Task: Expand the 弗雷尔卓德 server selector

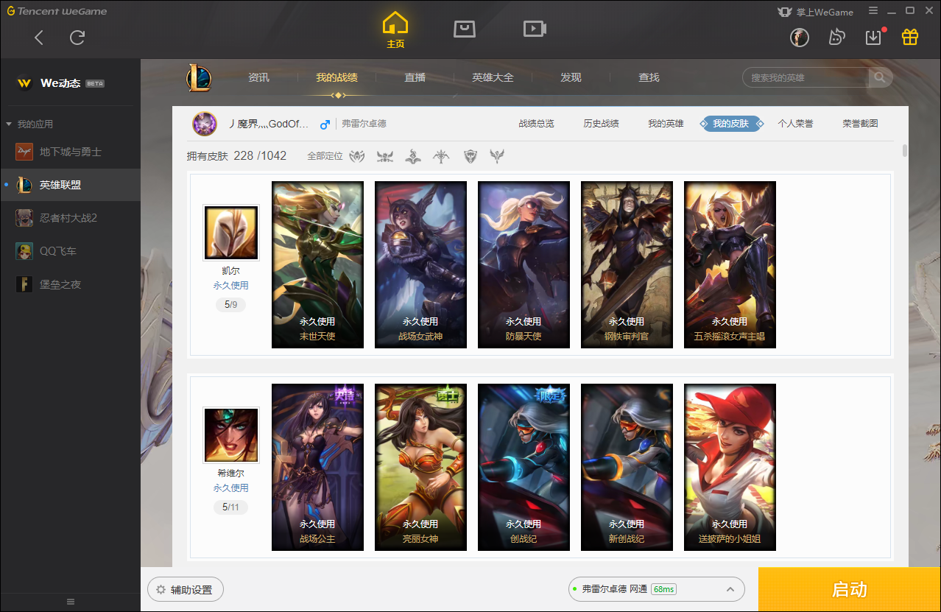Action: 656,589
